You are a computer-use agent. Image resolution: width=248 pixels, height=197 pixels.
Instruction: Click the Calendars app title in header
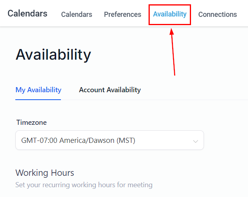(28, 13)
